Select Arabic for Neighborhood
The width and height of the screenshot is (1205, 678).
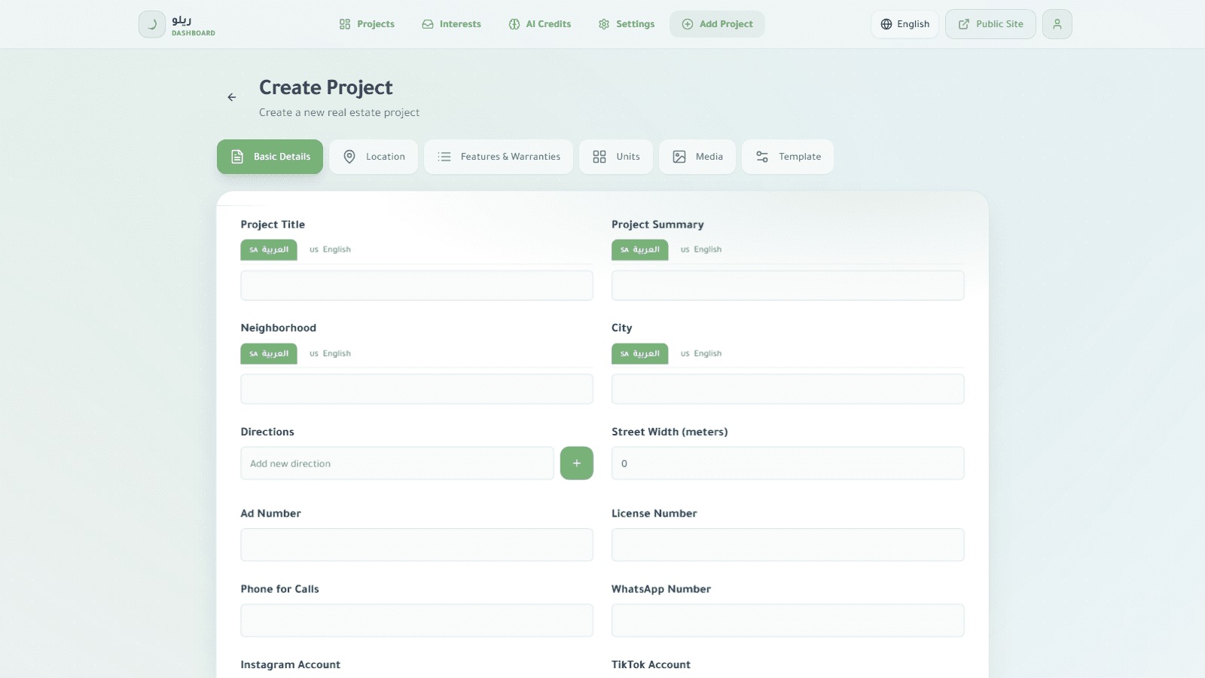pos(269,353)
